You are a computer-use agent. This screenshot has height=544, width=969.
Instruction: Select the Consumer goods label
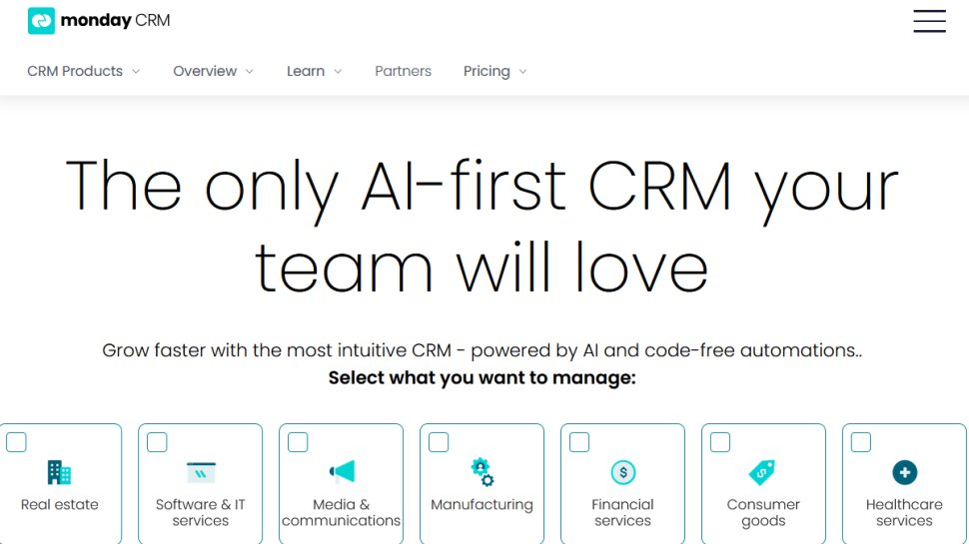pos(763,512)
